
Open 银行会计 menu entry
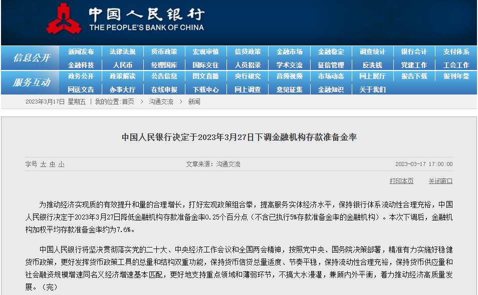point(414,51)
